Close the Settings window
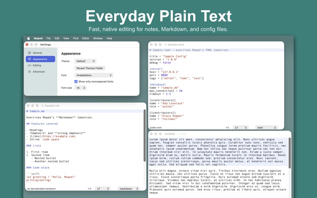 [x=27, y=44]
